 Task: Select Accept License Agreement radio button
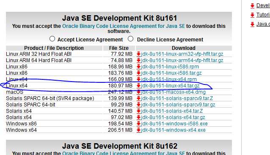(x=52, y=39)
